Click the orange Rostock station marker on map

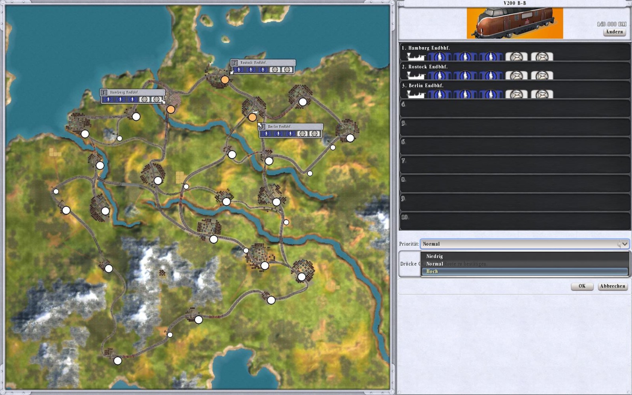(225, 80)
